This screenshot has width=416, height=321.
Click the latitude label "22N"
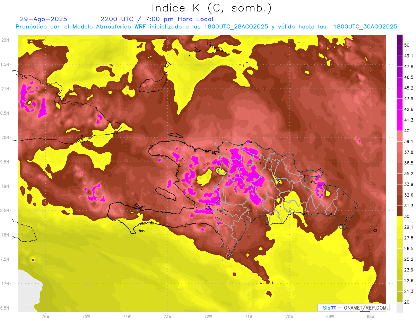6,40
